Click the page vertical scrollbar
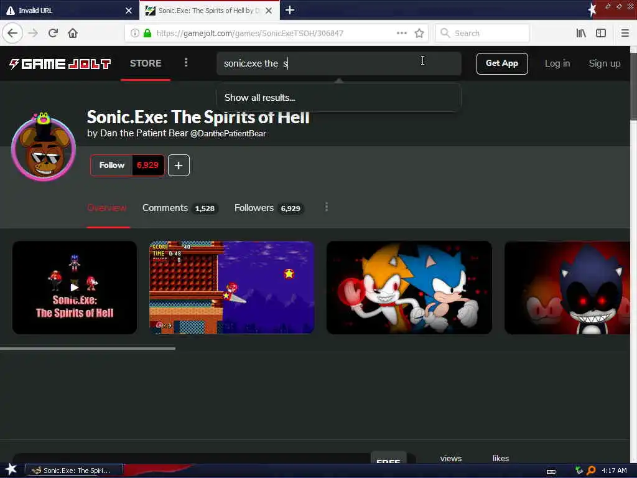637x478 pixels. pos(633,86)
